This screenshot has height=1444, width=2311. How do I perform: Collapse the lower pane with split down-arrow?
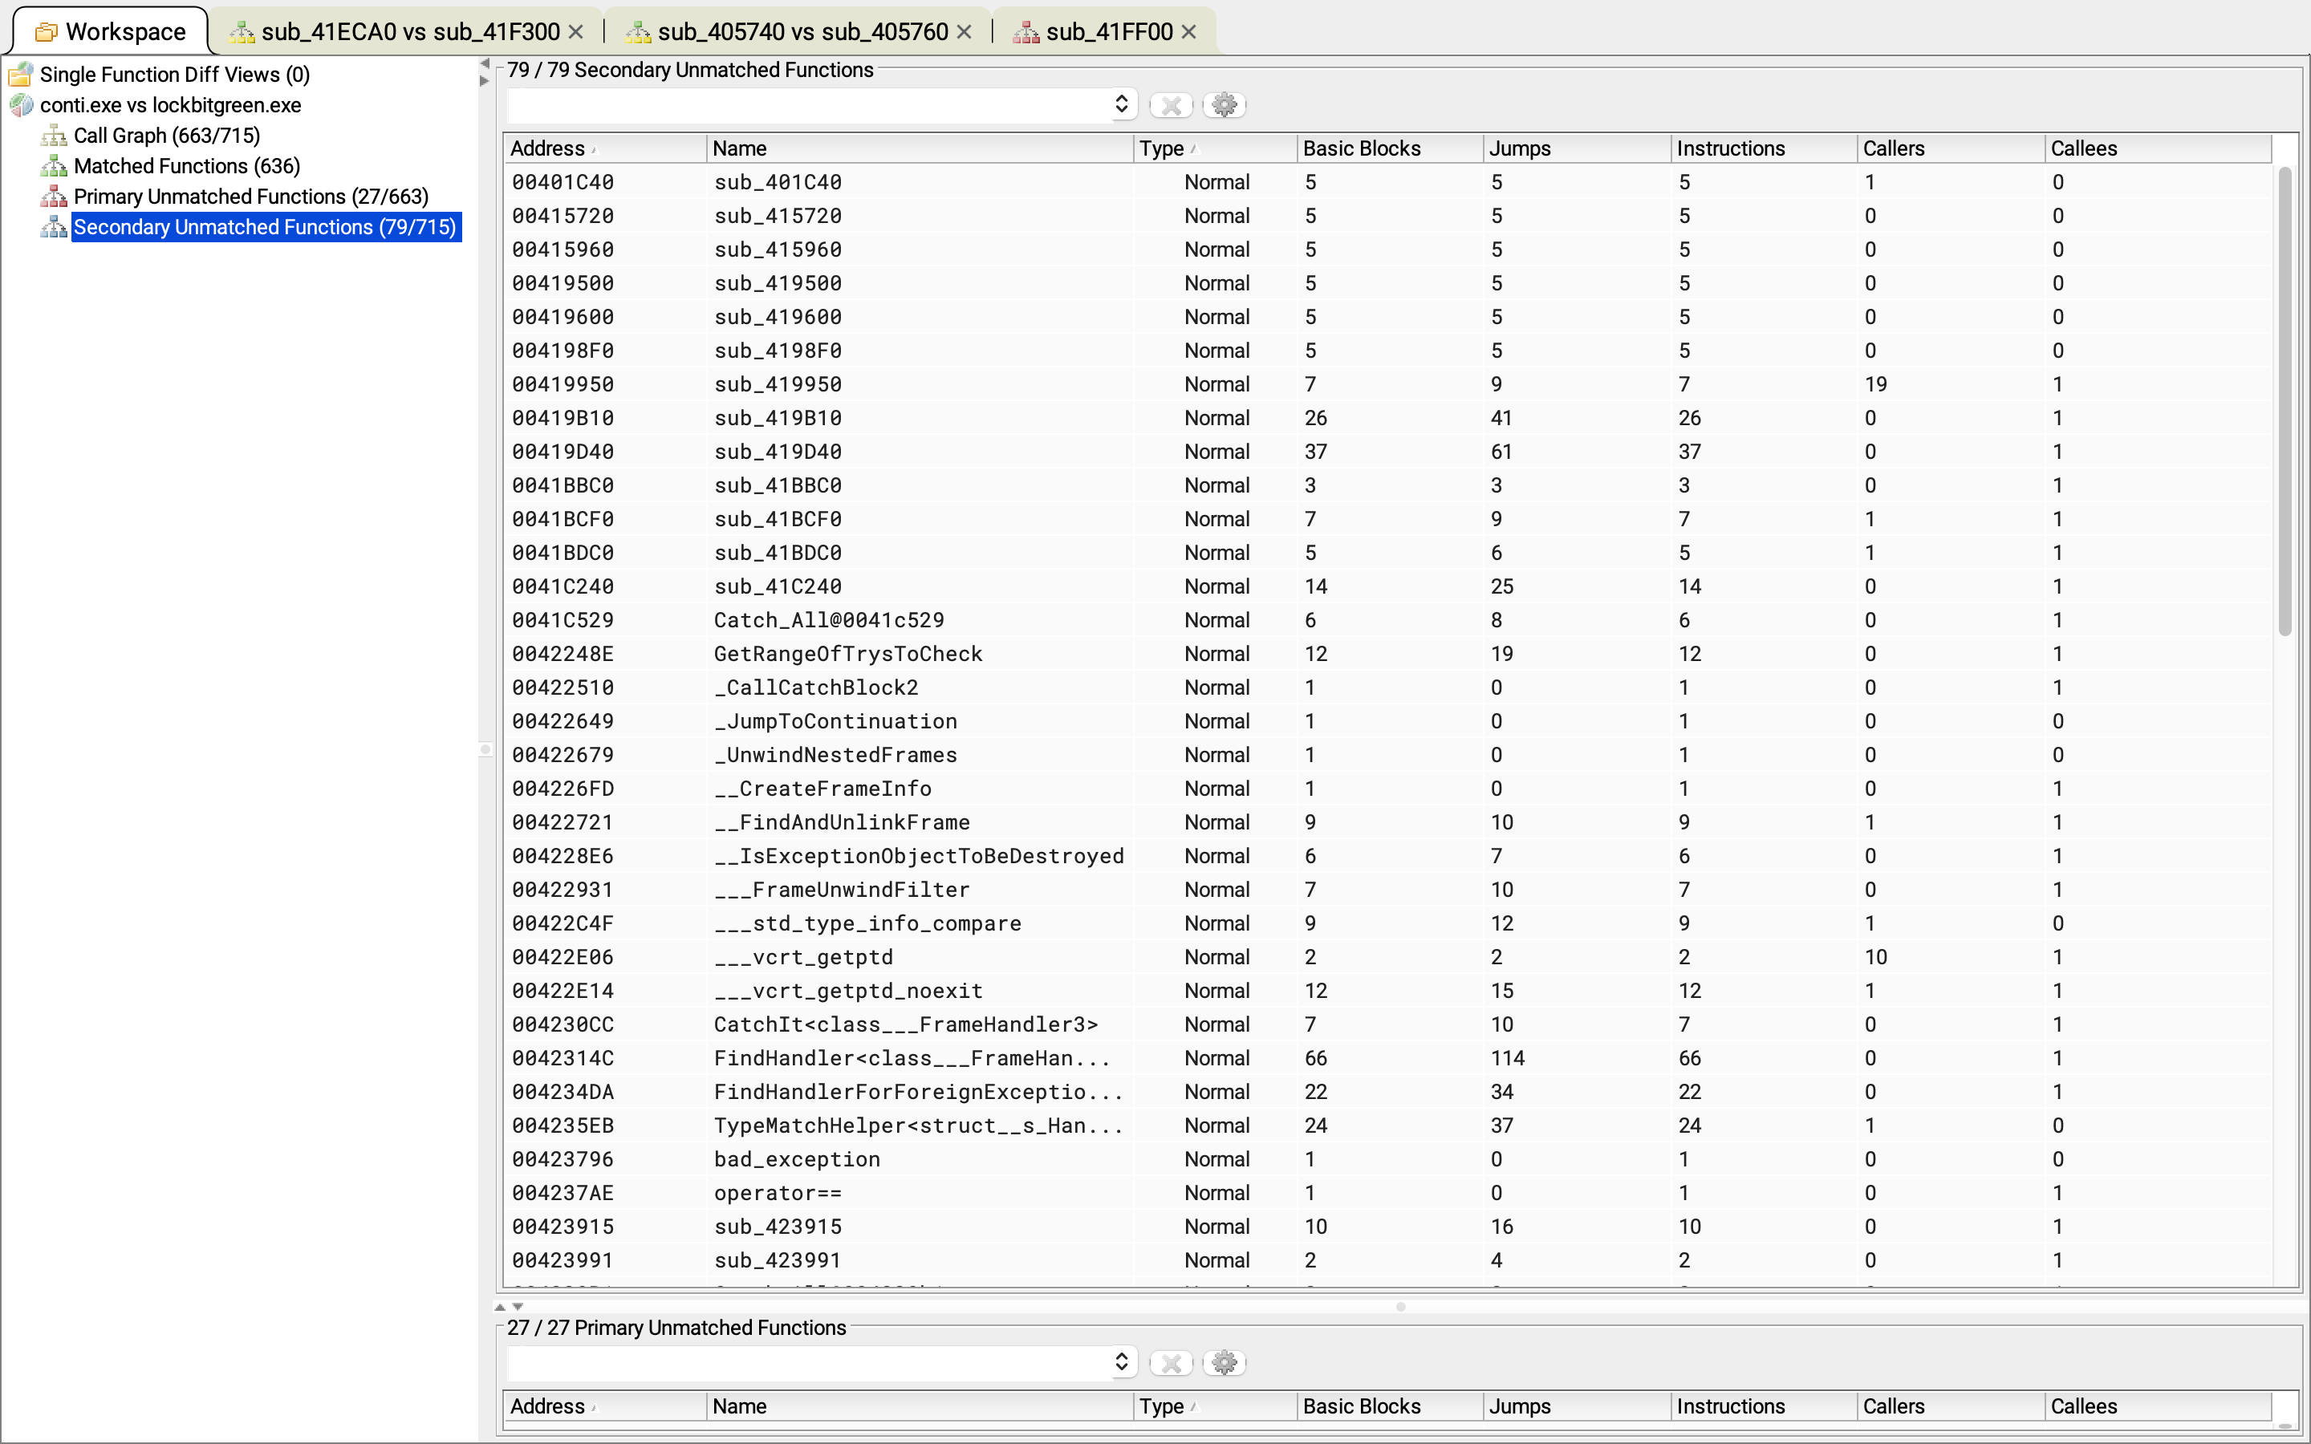click(x=518, y=1307)
